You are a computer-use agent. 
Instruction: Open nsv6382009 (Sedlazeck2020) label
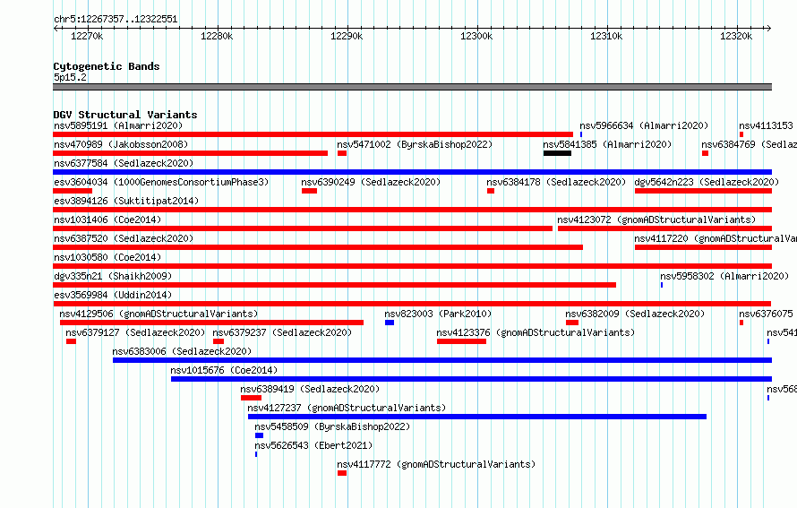(636, 314)
